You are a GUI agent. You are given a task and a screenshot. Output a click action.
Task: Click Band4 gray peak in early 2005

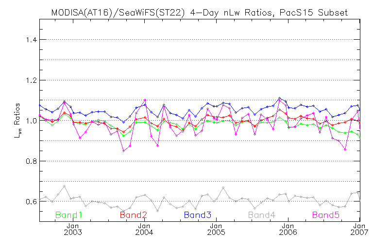[223, 188]
